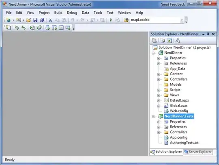Select the App_Data folder

tap(177, 69)
